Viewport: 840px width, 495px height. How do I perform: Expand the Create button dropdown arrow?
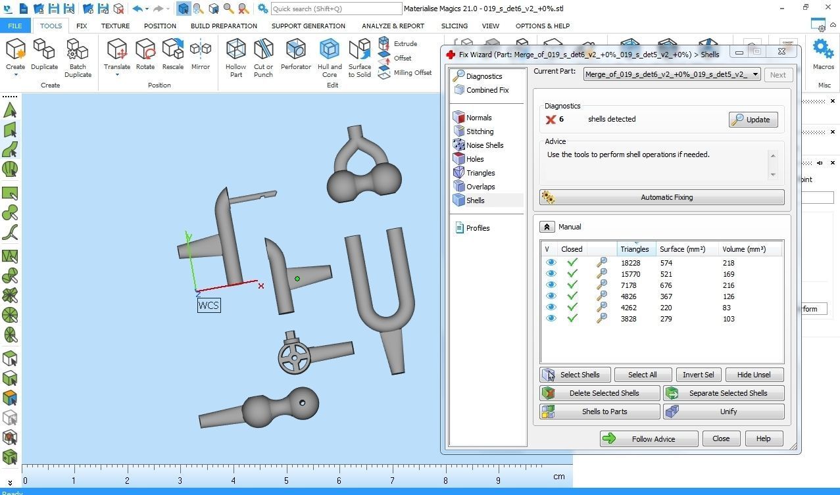15,75
